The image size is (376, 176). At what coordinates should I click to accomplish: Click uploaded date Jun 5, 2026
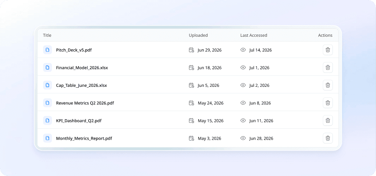coord(208,86)
